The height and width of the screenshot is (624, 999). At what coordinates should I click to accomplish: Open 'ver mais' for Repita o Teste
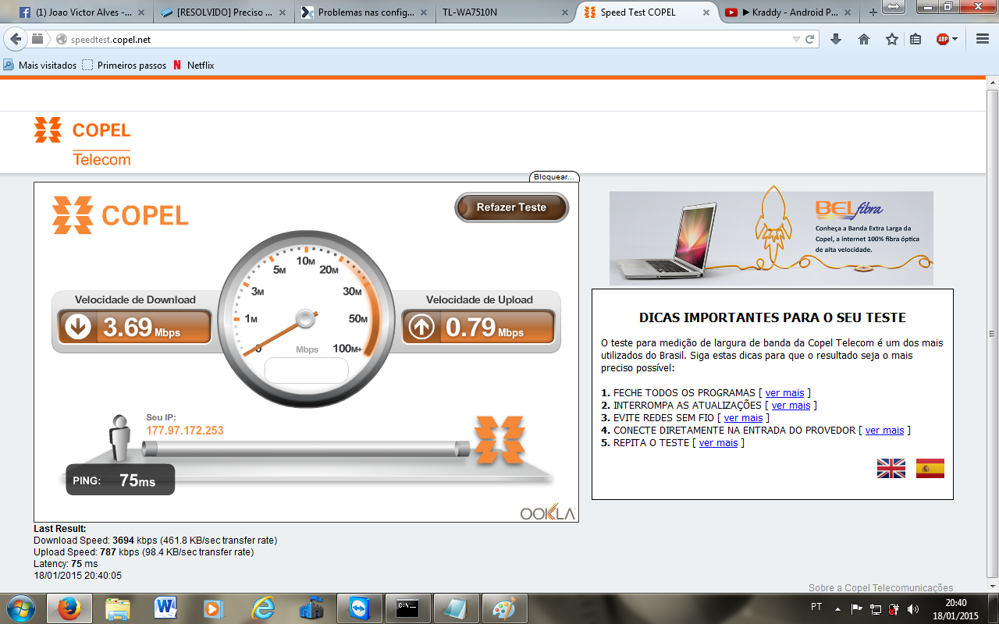[718, 443]
